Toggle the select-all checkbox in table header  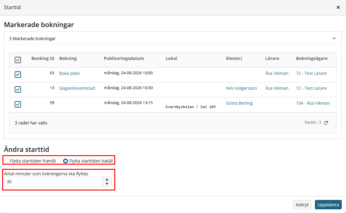(18, 60)
